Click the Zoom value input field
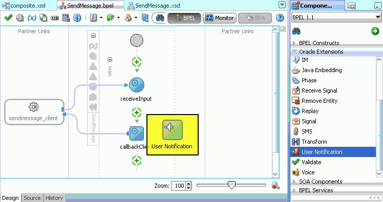 coord(179,186)
